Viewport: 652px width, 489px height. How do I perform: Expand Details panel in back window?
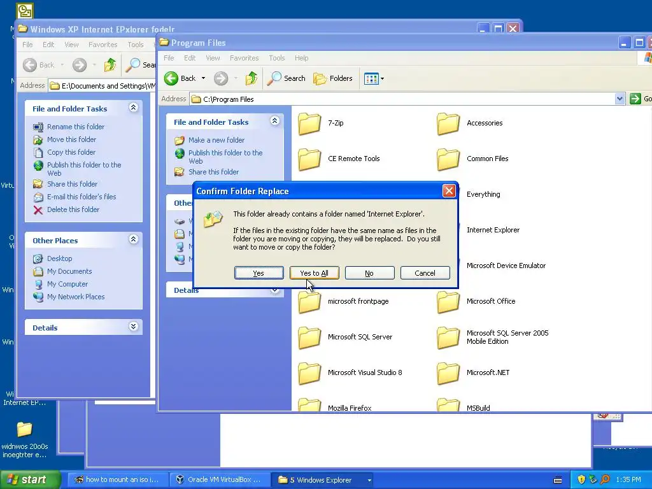133,327
